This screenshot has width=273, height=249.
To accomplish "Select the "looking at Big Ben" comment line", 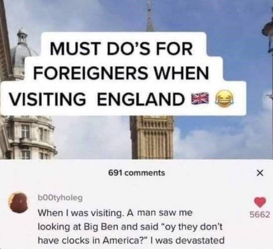I will [x=130, y=227].
